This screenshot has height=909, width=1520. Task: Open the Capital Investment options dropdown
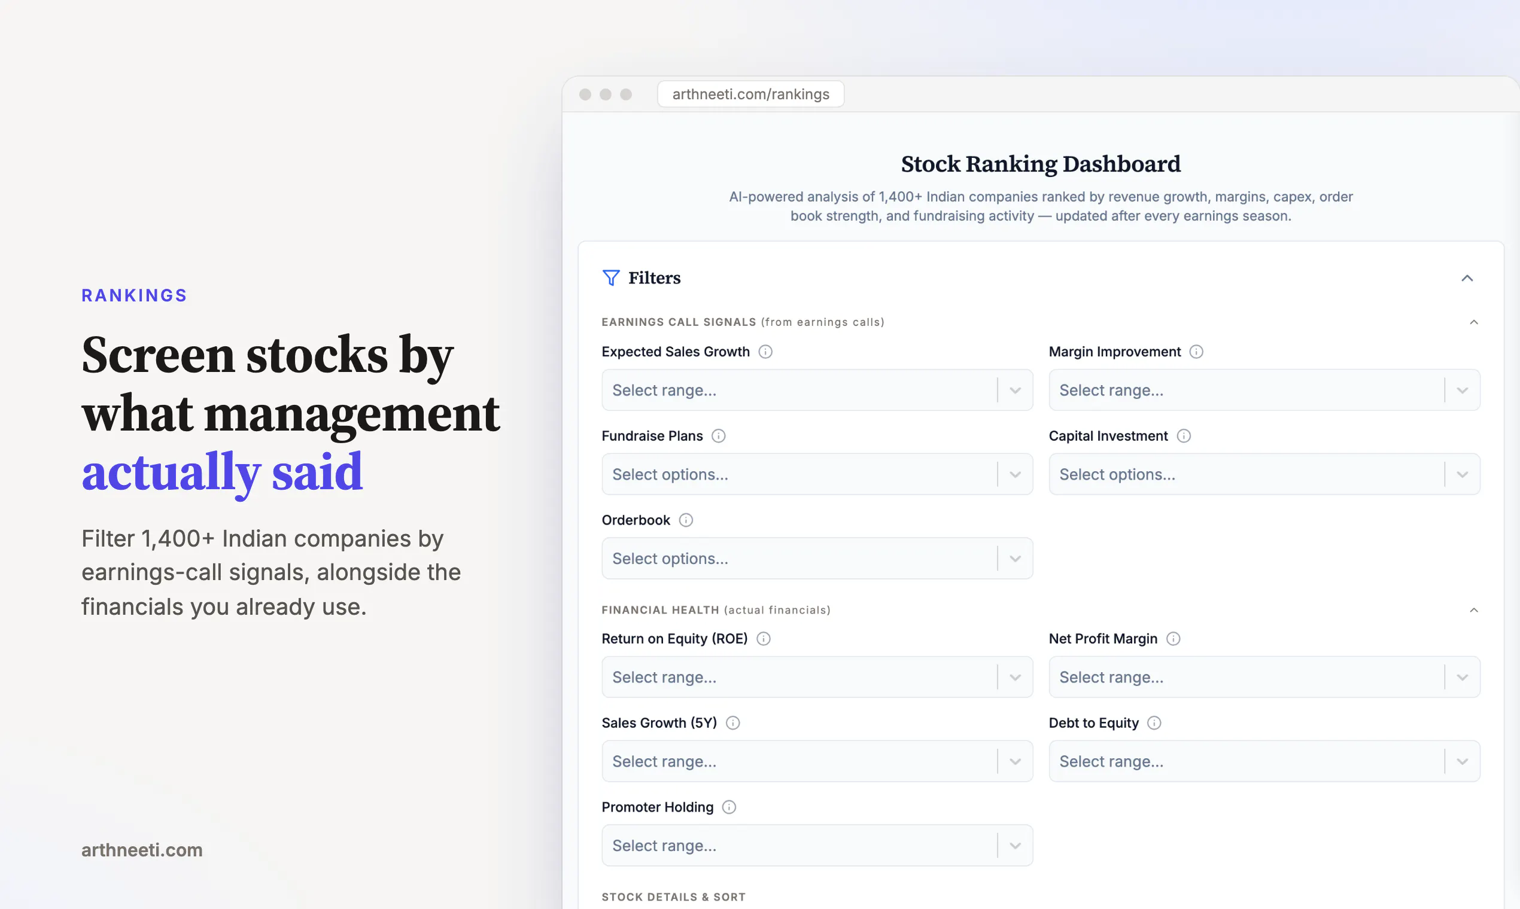(1264, 474)
